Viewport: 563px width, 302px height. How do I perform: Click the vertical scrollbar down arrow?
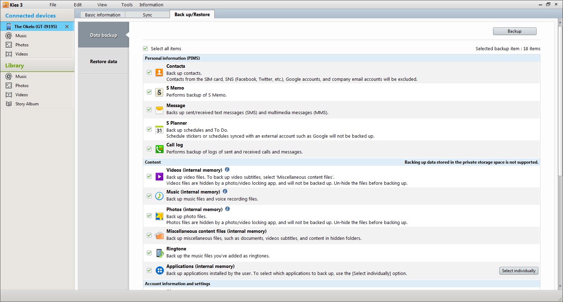pos(560,287)
